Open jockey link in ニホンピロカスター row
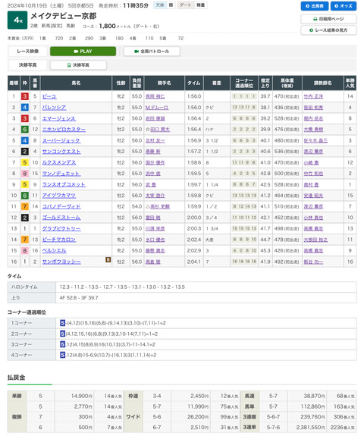Screen dimensions: 364x436 160,130
